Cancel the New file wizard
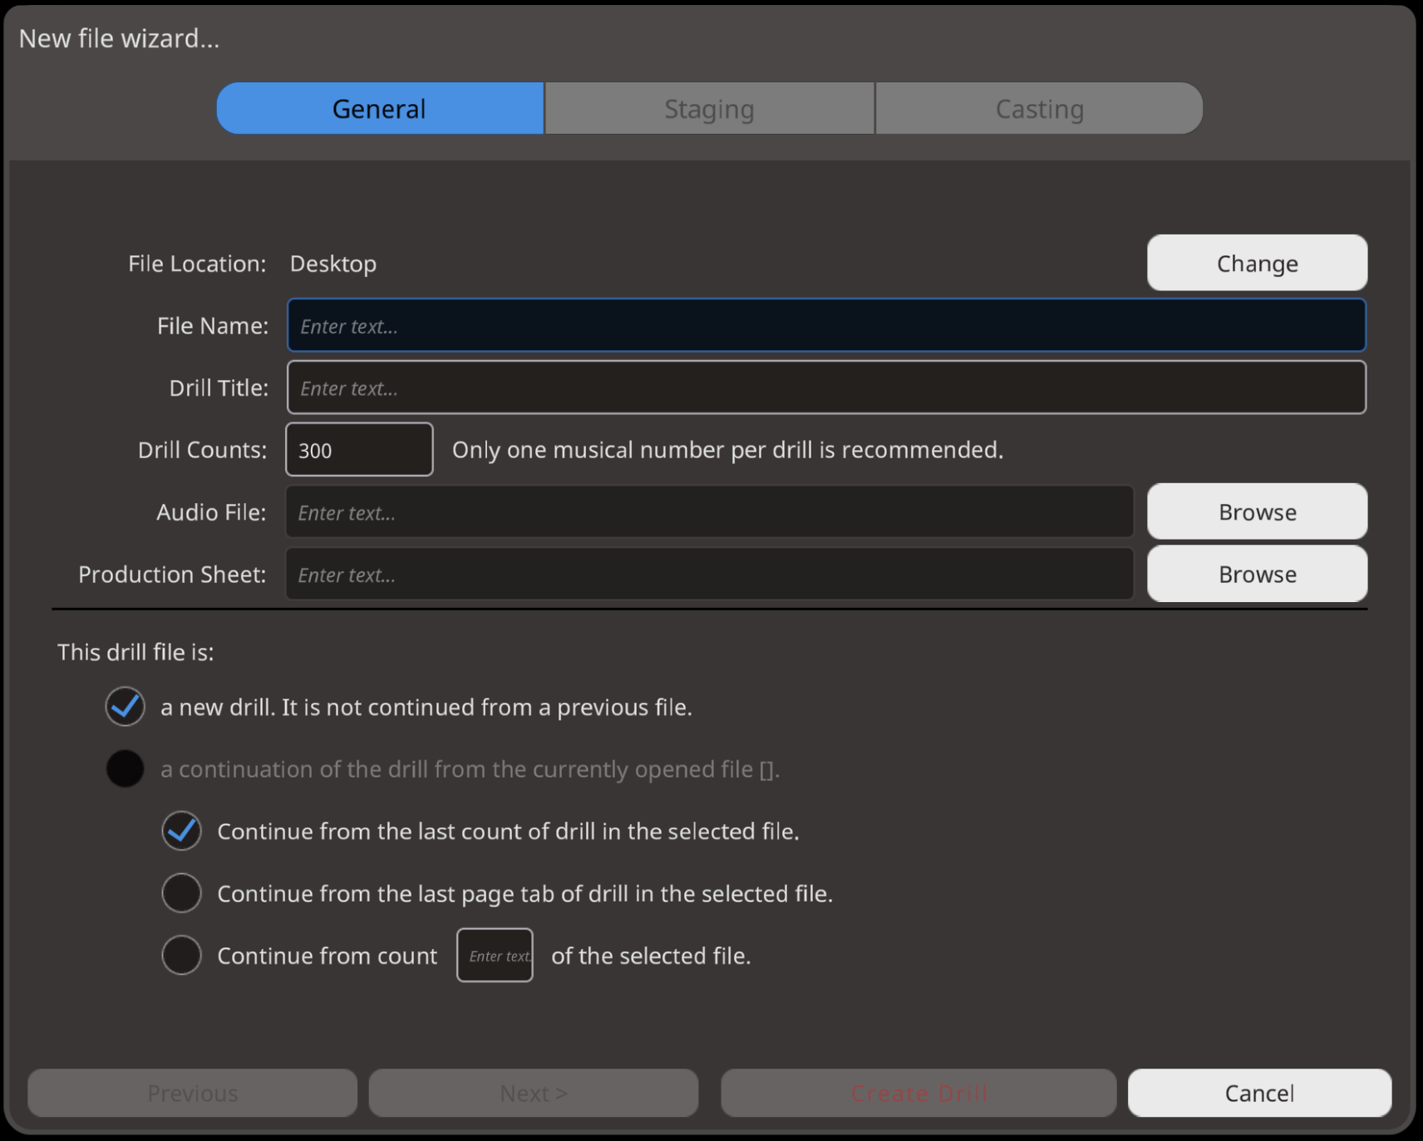1423x1141 pixels. (1258, 1093)
